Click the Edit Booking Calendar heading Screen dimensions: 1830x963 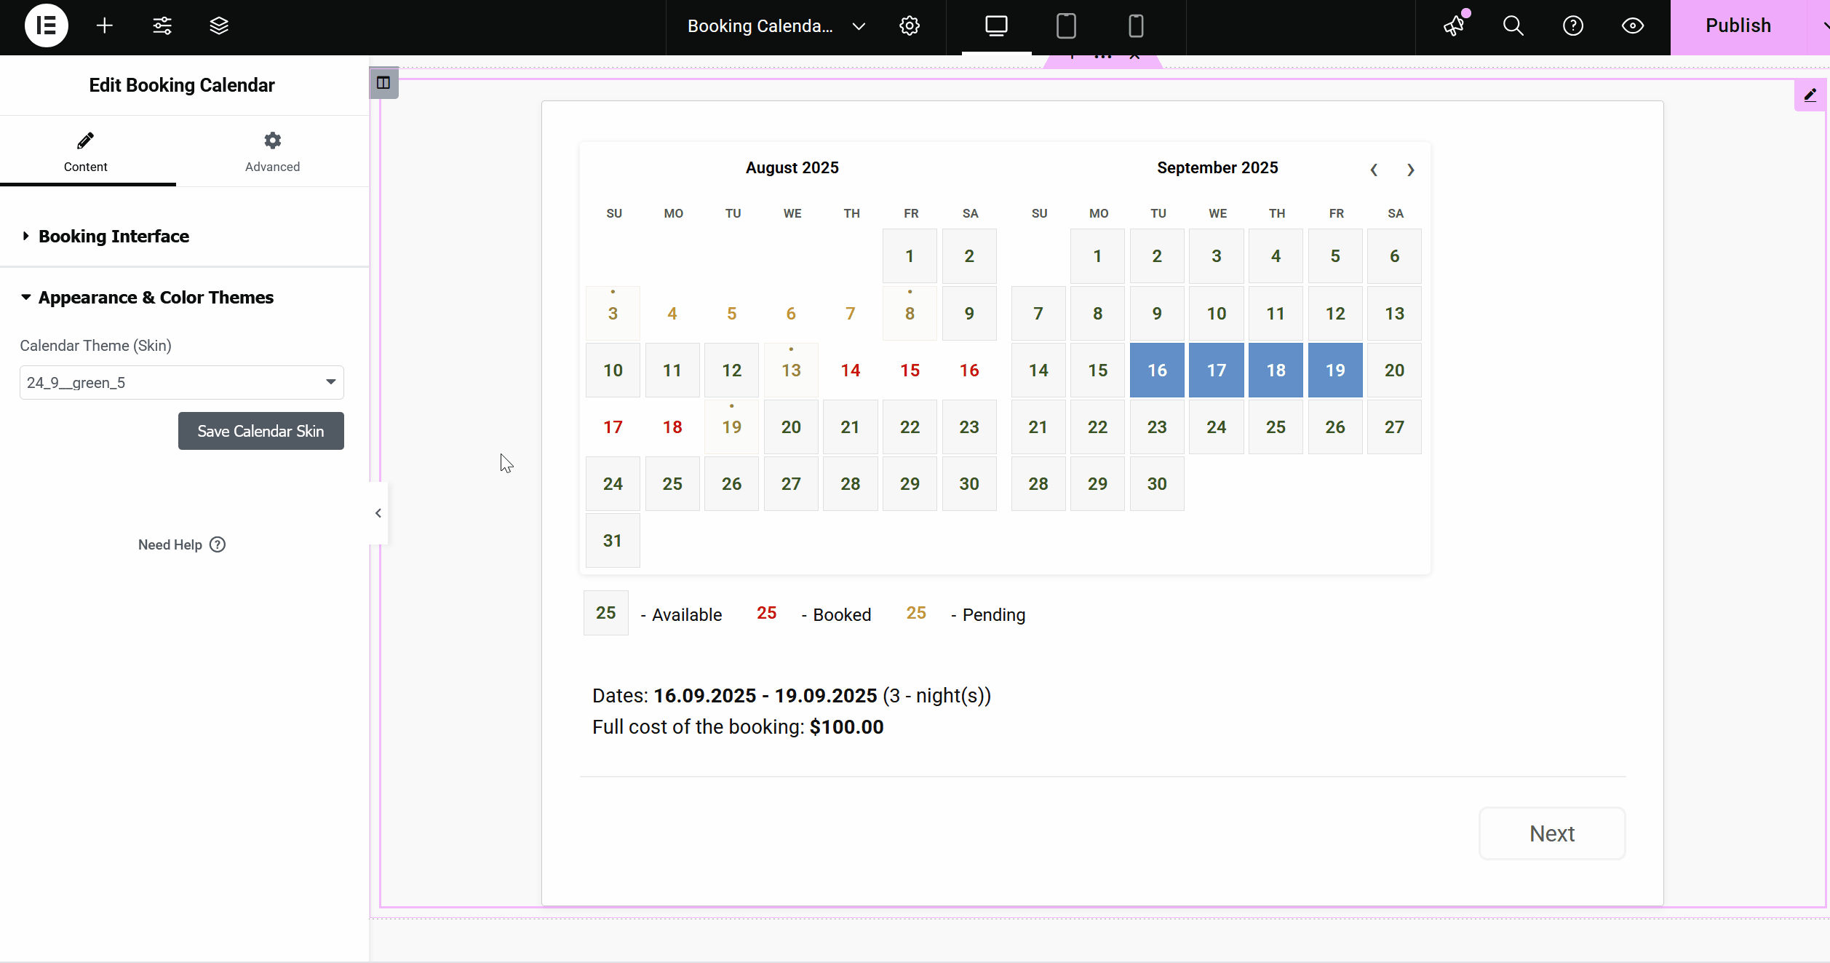(x=182, y=85)
